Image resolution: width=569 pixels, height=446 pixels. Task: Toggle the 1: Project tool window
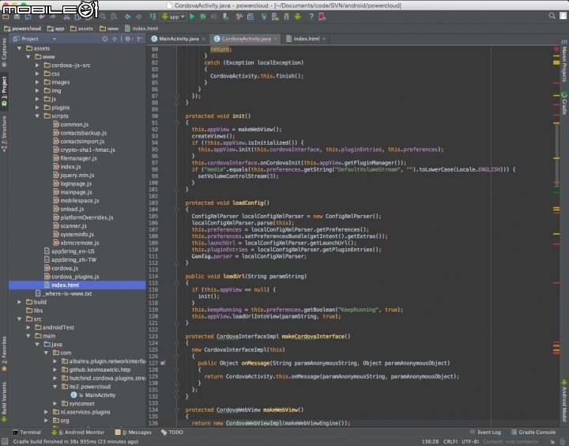tap(4, 92)
